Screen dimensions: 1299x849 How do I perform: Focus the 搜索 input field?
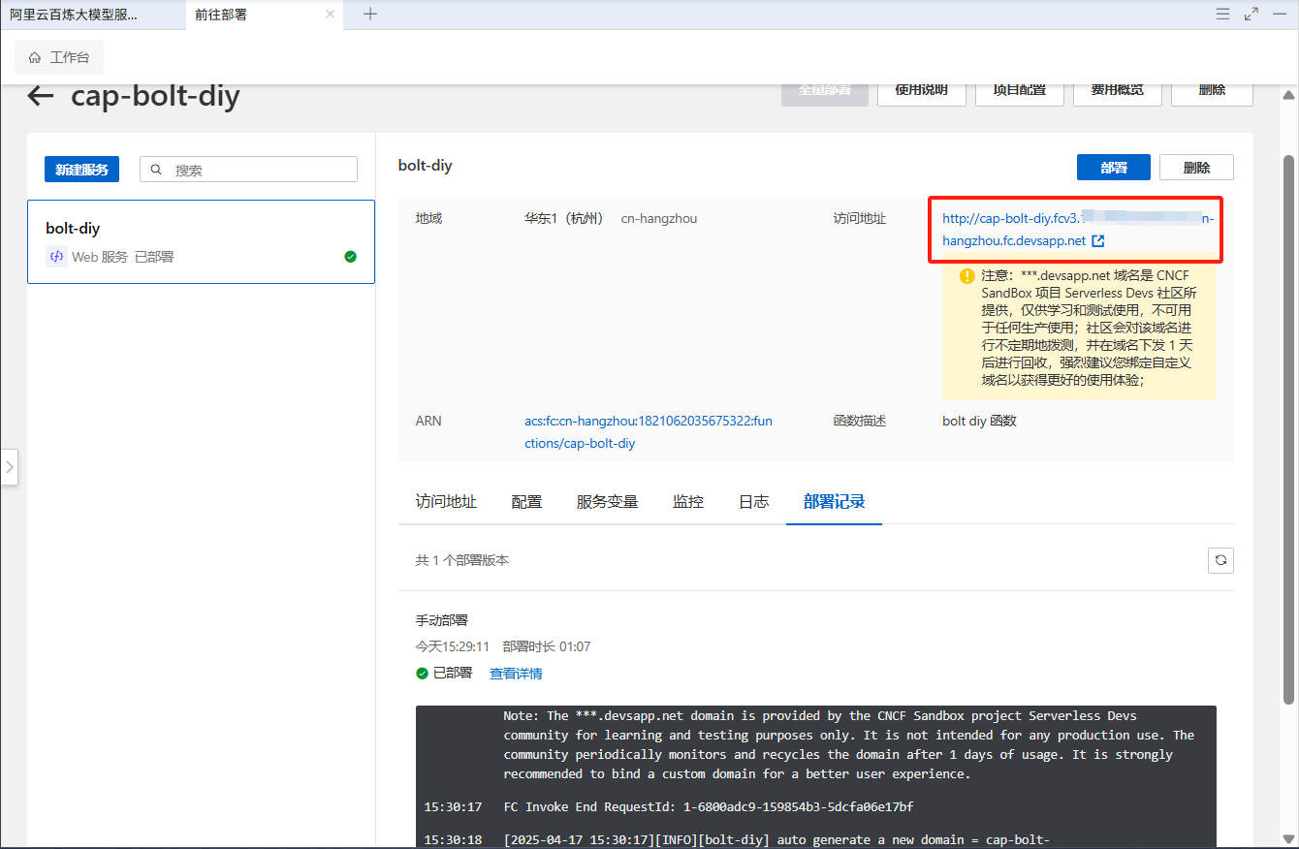248,169
